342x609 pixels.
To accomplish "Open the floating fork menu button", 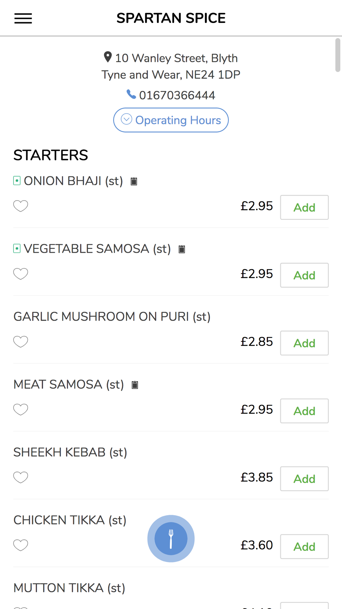I will (x=171, y=538).
